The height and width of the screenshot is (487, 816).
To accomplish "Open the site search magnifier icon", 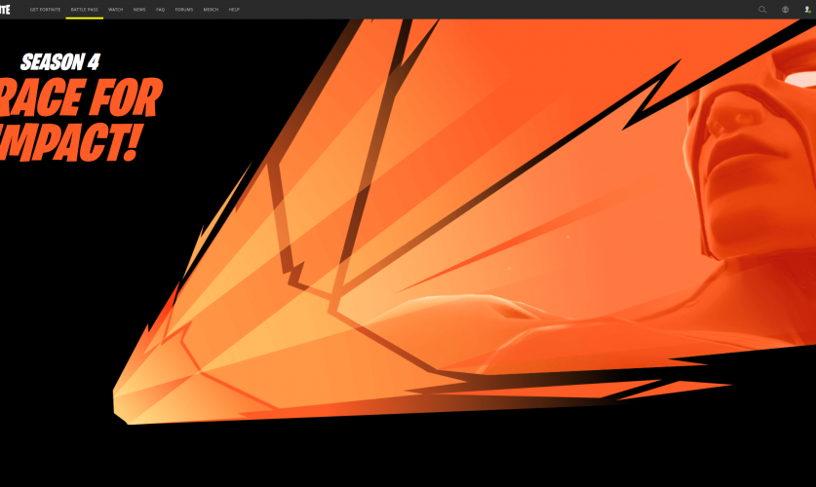I will [762, 9].
